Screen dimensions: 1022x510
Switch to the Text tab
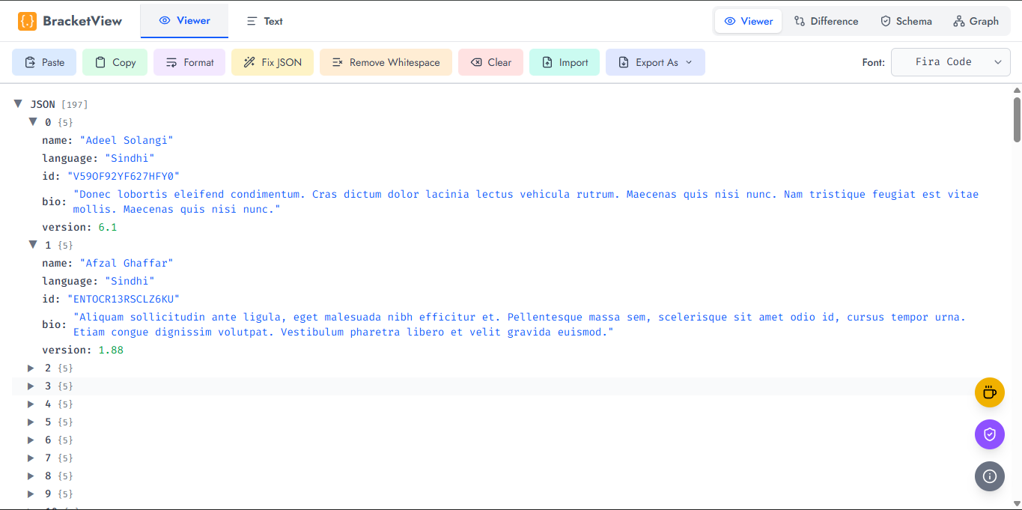(x=264, y=21)
